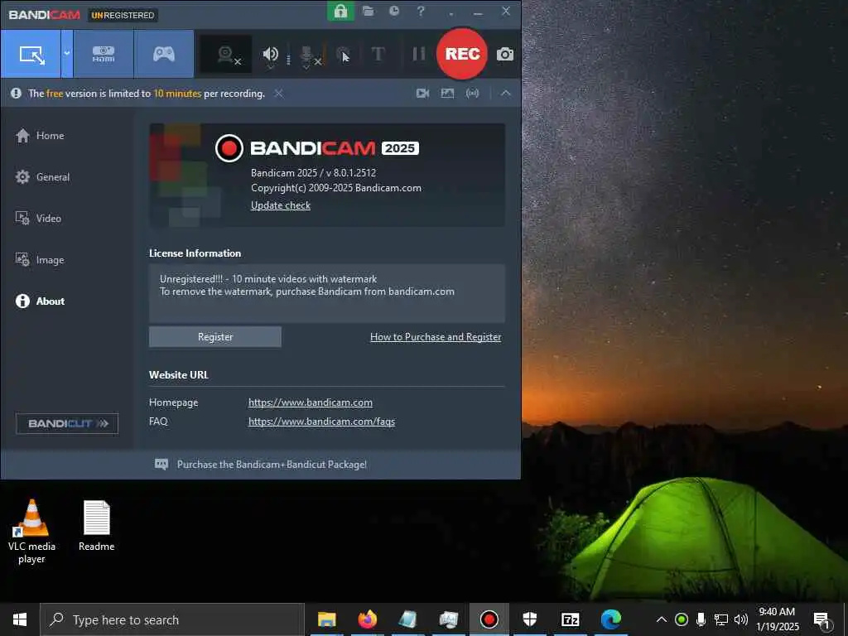Click the microphone icon in system tray

701,619
